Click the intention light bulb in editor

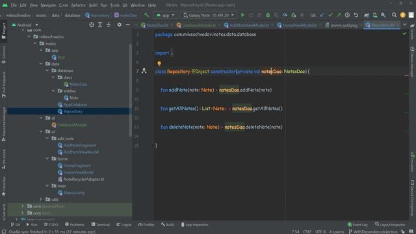[x=159, y=64]
